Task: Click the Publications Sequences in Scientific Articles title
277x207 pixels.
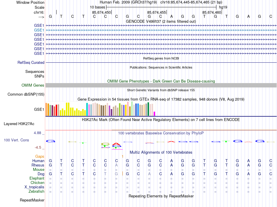Action: tap(161, 67)
